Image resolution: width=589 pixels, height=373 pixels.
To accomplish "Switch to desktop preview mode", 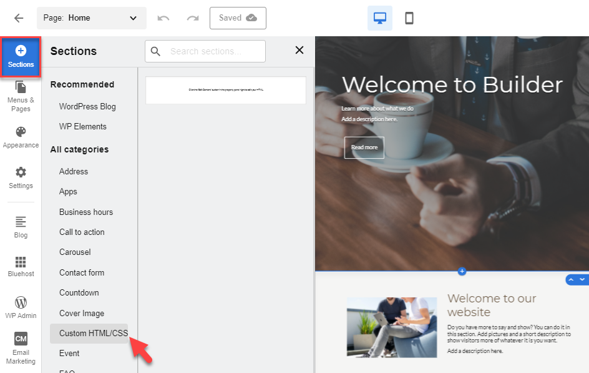I will tap(380, 18).
